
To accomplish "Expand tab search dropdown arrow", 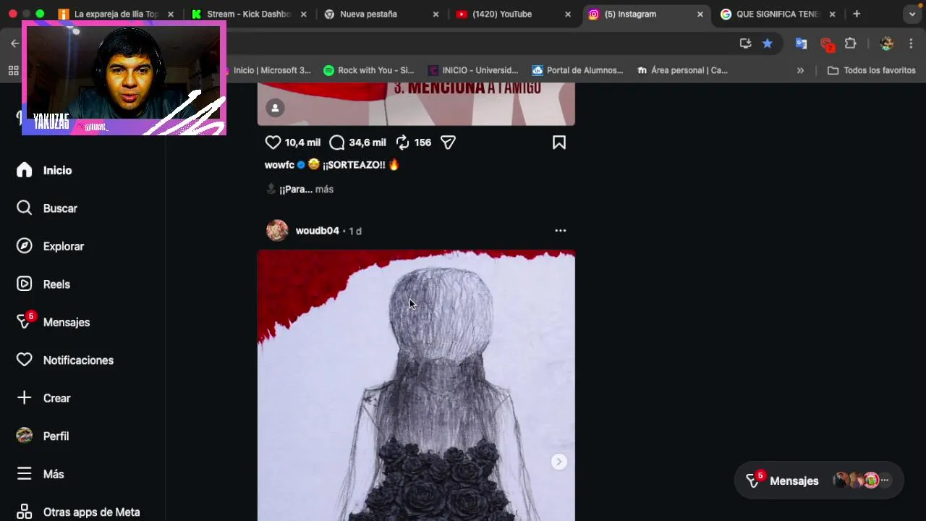I will tap(912, 14).
